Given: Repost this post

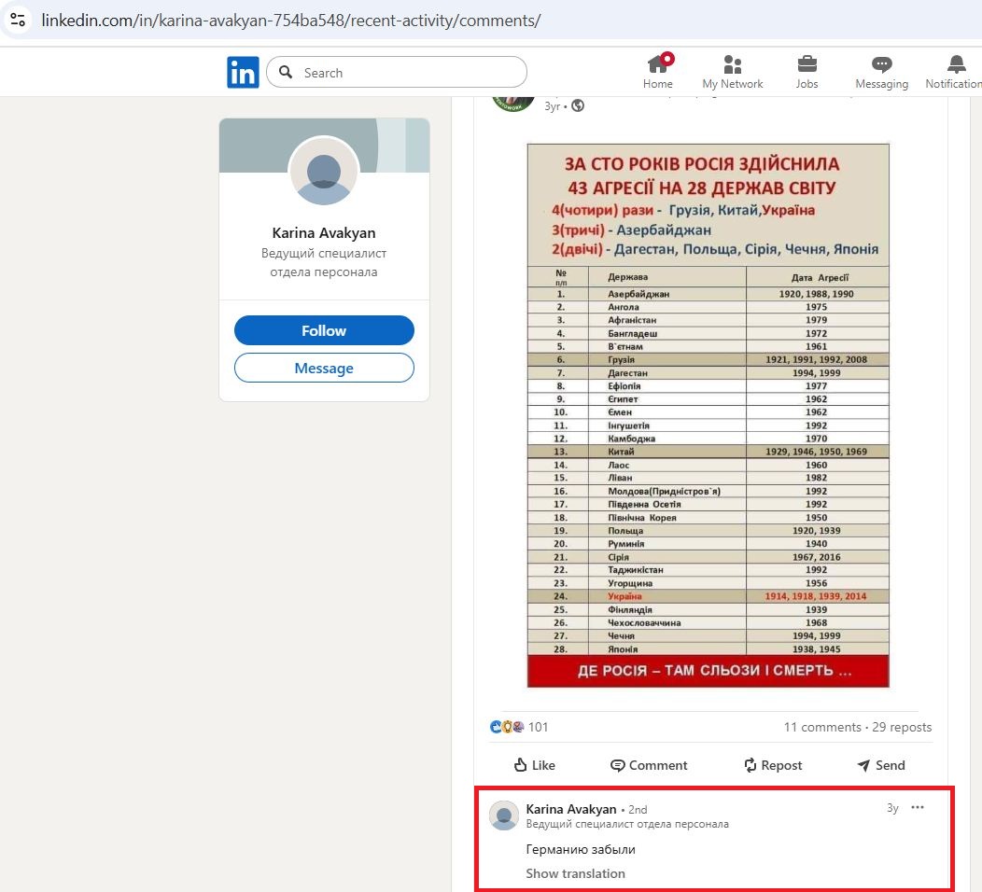Looking at the screenshot, I should point(773,765).
